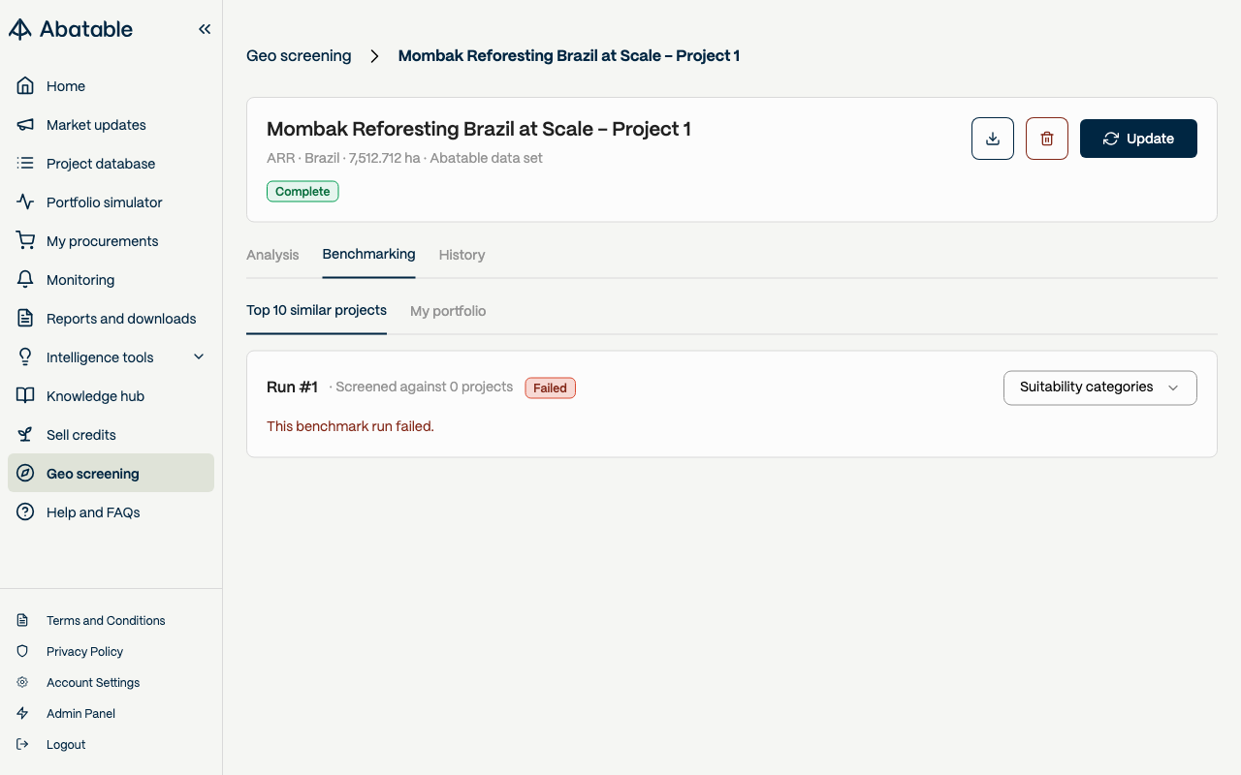Select the Benchmarking tab

pyautogui.click(x=368, y=255)
